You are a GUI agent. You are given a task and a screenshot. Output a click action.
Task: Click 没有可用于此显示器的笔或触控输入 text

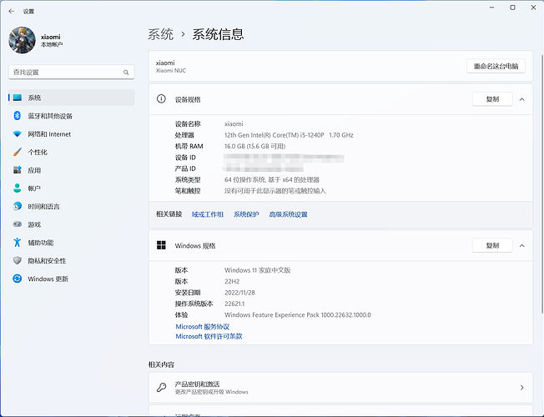pyautogui.click(x=275, y=191)
